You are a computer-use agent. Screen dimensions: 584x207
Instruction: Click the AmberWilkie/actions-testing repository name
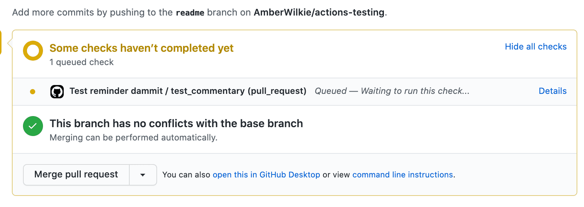pos(319,13)
